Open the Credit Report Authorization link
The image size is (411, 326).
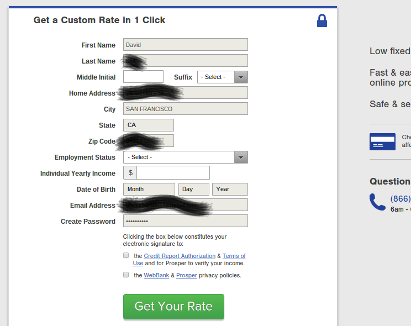(180, 256)
